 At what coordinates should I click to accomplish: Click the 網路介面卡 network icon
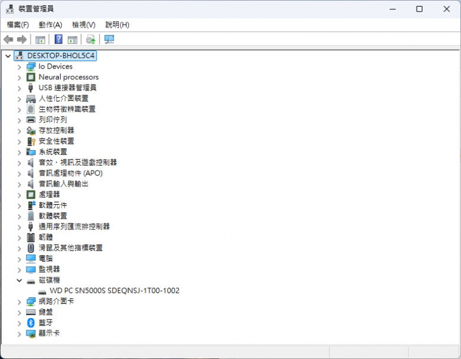[31, 301]
